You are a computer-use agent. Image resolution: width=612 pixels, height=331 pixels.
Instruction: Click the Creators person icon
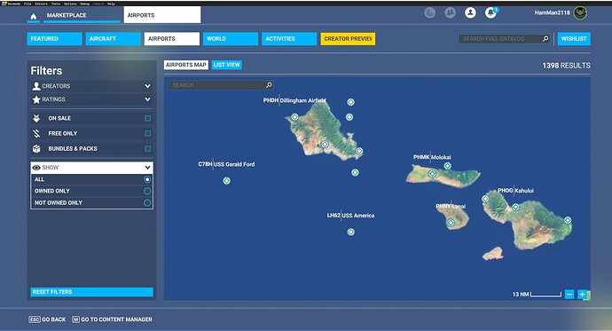(36, 86)
